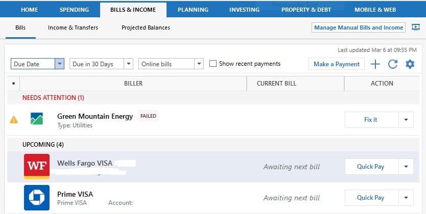
Task: Open the bills settings gear
Action: (410, 64)
